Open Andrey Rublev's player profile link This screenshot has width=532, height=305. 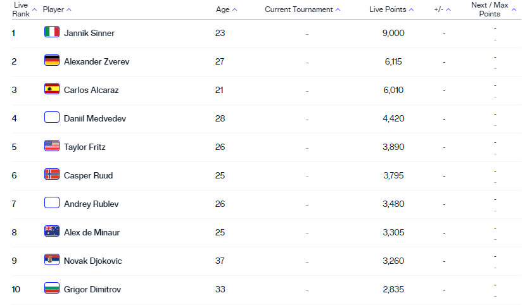pos(91,204)
